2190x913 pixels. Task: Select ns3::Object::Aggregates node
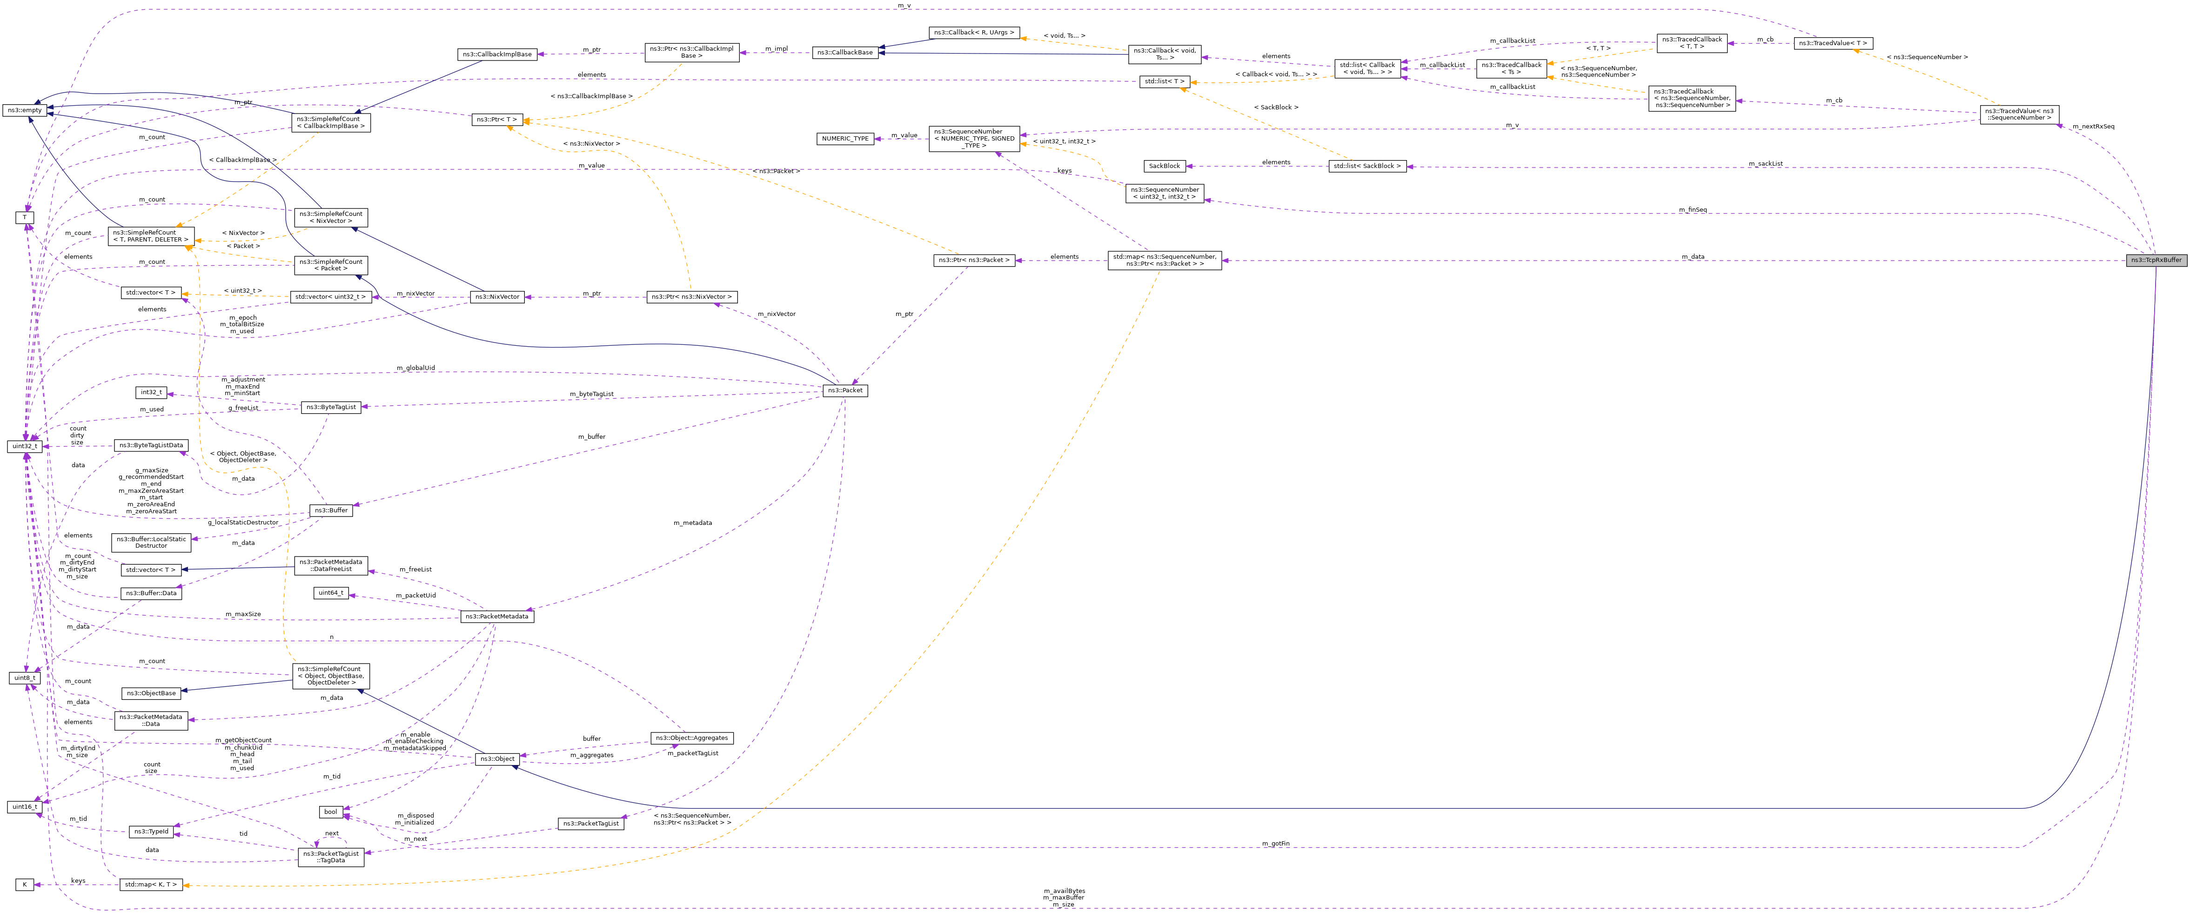coord(691,739)
